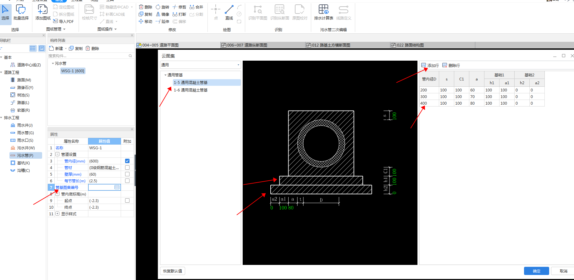Open ellipsis button for 管基图集编号

tap(117, 187)
